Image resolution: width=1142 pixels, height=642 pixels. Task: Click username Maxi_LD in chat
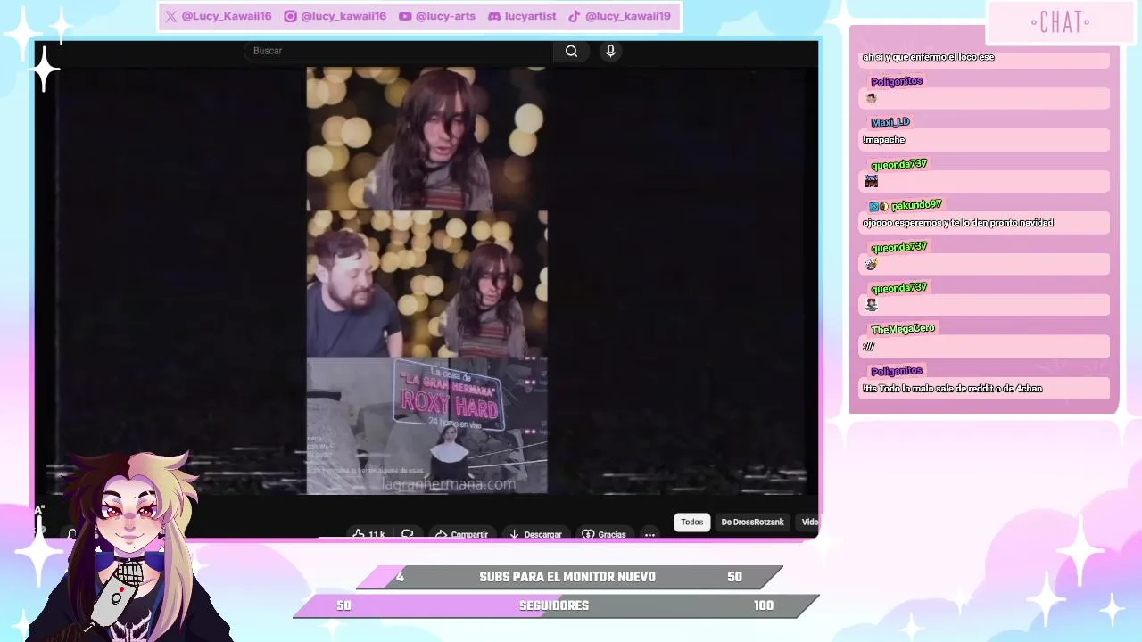pyautogui.click(x=890, y=122)
